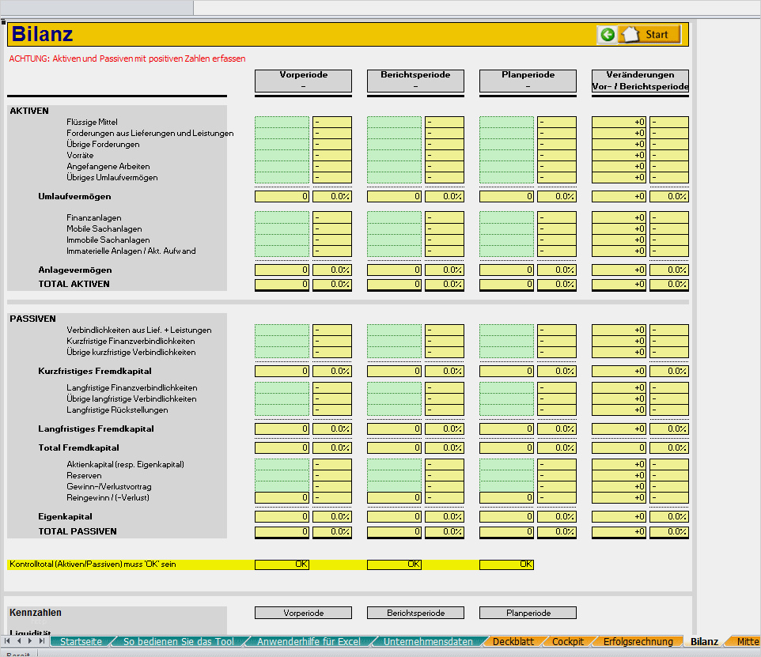
Task: Click Kontrolltotal OK cell for Berichtsperiode
Action: (x=394, y=564)
